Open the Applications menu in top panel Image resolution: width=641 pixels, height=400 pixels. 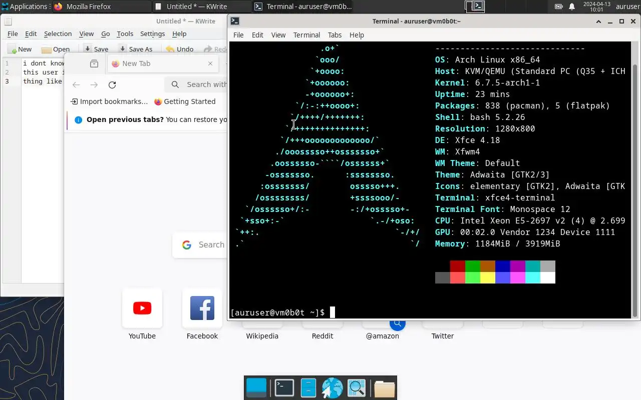pos(25,6)
